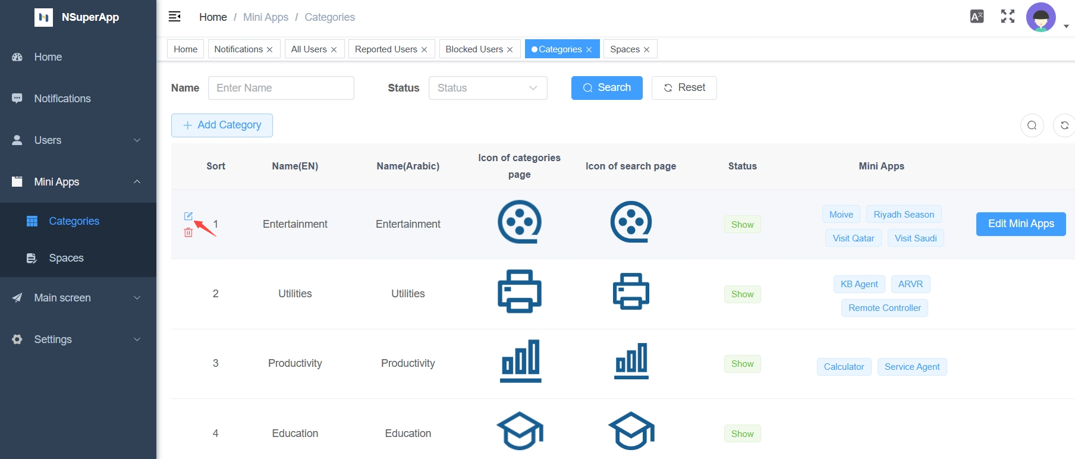Click the Enter Name input field
Image resolution: width=1075 pixels, height=459 pixels.
click(281, 88)
